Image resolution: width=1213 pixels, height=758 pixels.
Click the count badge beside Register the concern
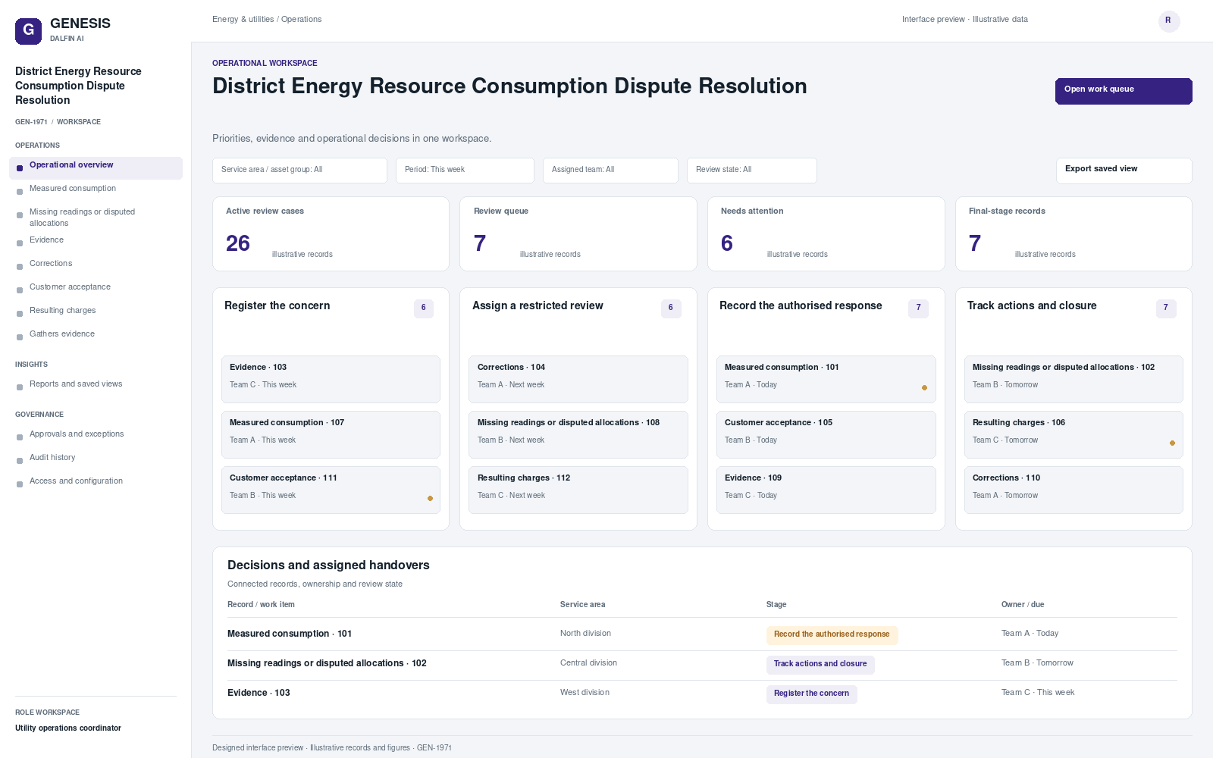423,308
